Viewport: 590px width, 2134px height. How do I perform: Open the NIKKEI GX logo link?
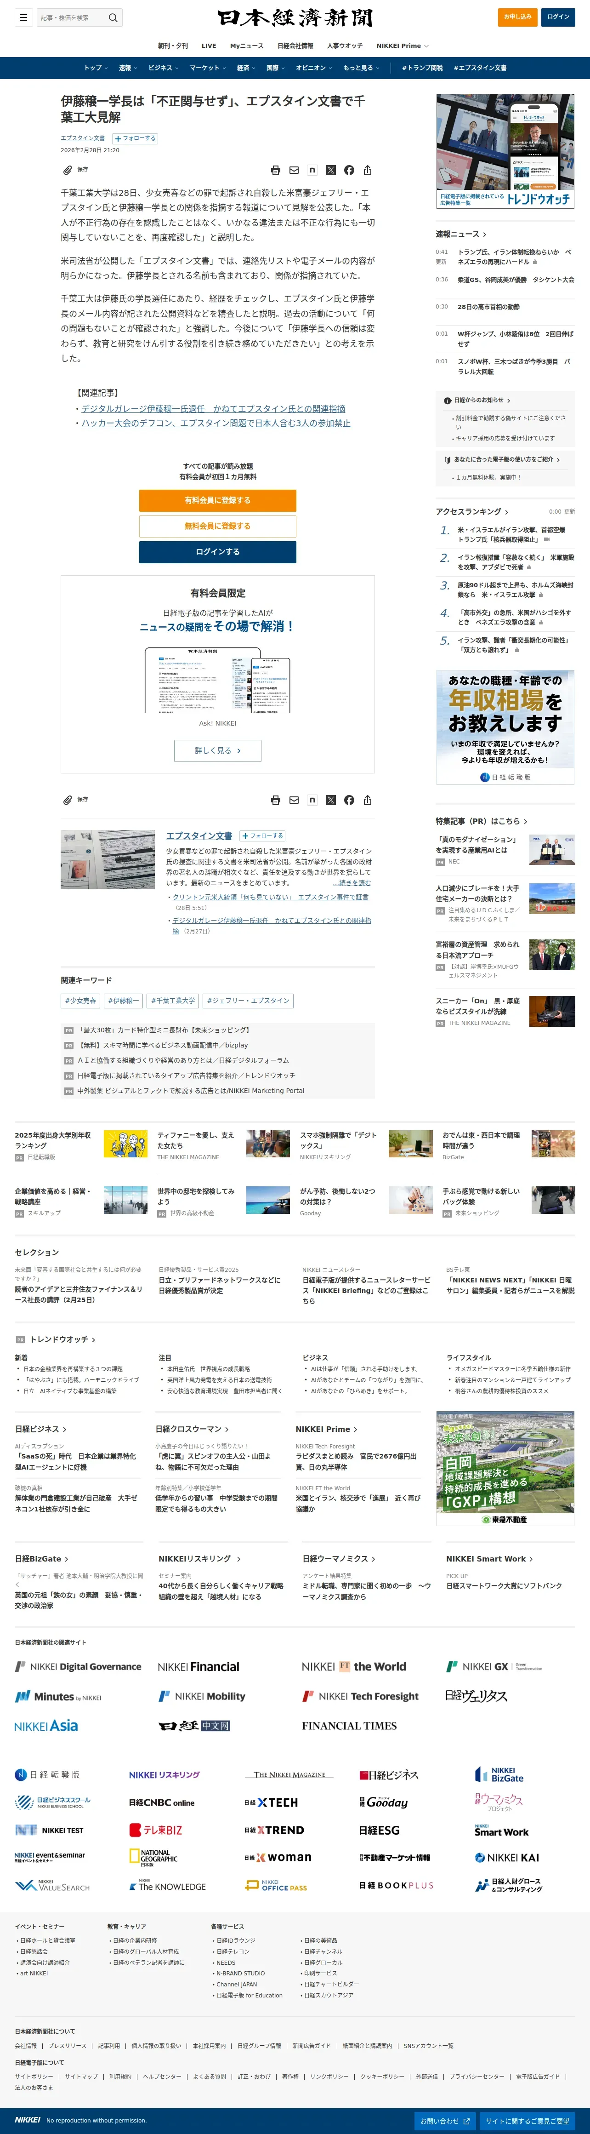[x=494, y=1666]
